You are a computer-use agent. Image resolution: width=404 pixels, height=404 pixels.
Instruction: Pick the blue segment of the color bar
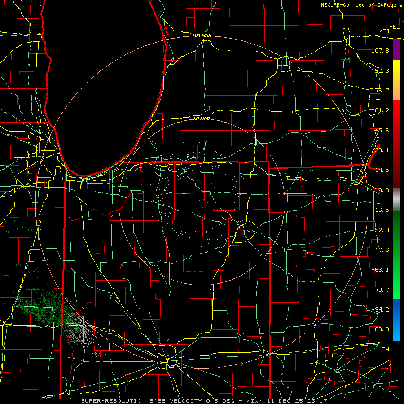click(x=396, y=320)
